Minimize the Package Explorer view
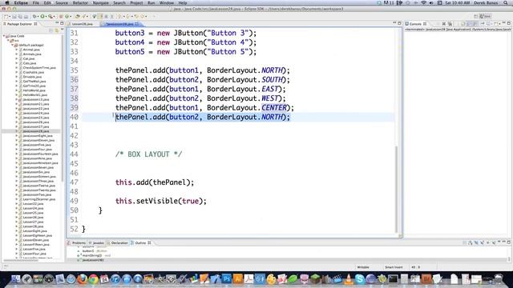 [x=57, y=23]
